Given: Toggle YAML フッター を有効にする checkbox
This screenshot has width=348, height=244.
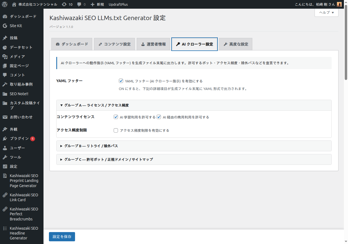Looking at the screenshot, I should 121,81.
